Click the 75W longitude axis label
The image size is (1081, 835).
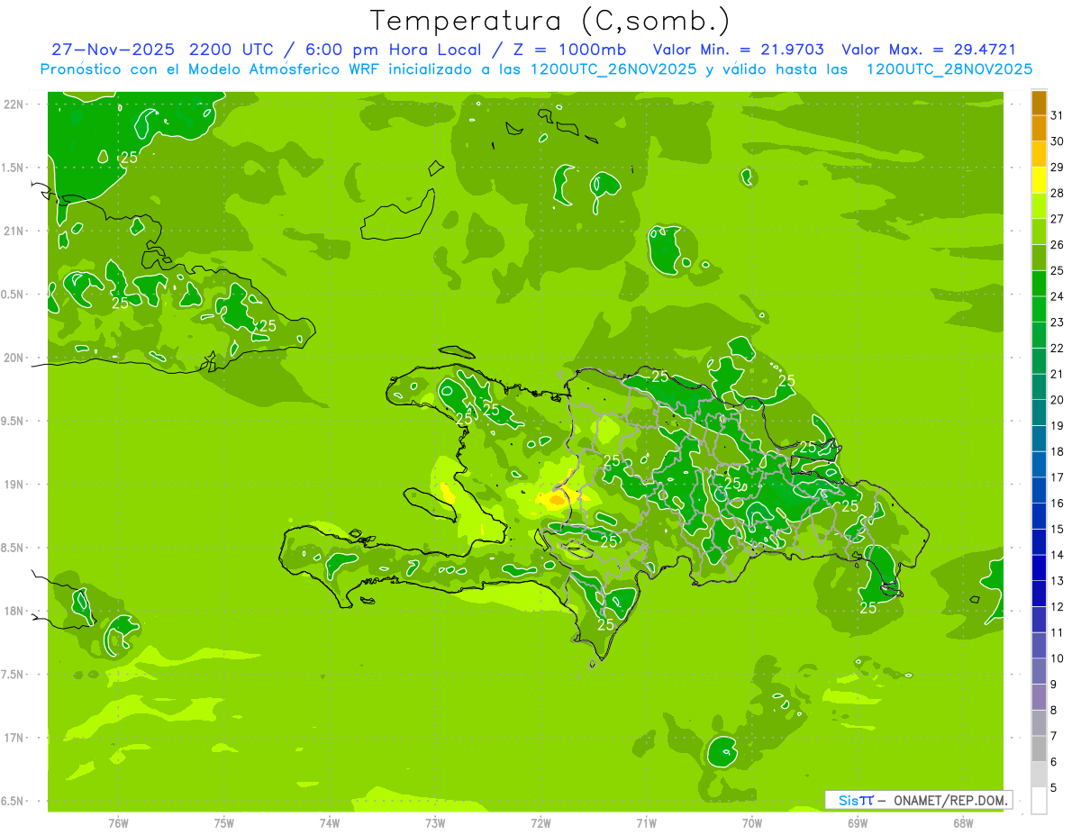pos(224,823)
